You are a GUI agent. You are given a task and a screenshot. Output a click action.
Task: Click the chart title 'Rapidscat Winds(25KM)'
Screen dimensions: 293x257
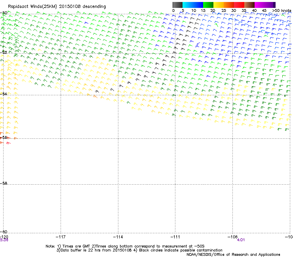(x=32, y=7)
